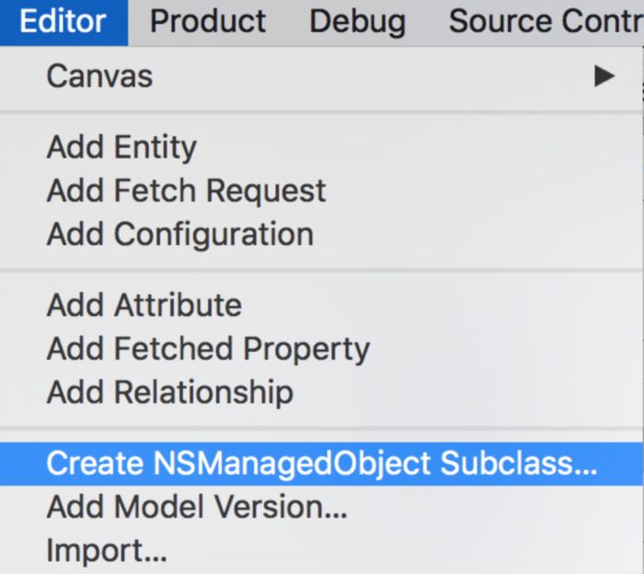Select Add Fetched Property option
This screenshot has height=574, width=644.
[x=208, y=348]
